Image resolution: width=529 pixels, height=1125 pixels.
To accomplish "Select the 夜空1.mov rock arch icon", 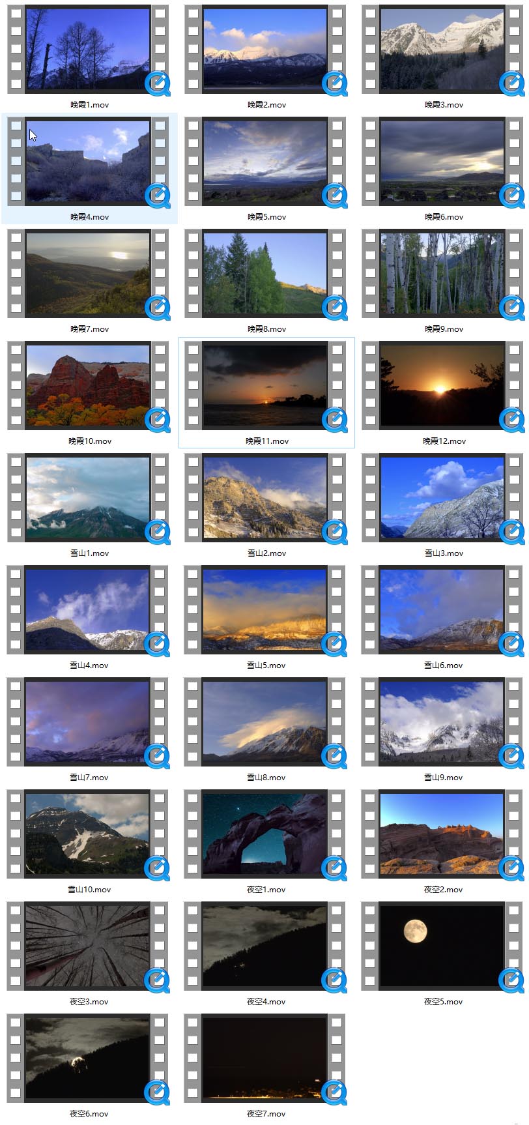I will tap(265, 834).
